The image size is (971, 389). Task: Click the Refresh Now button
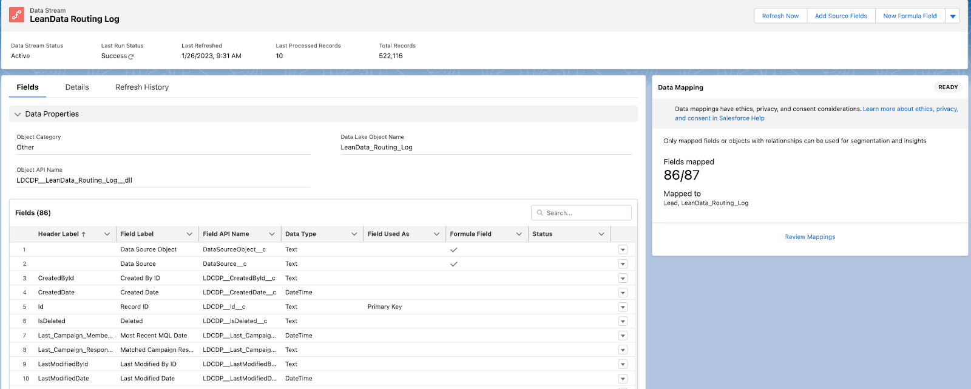(780, 16)
